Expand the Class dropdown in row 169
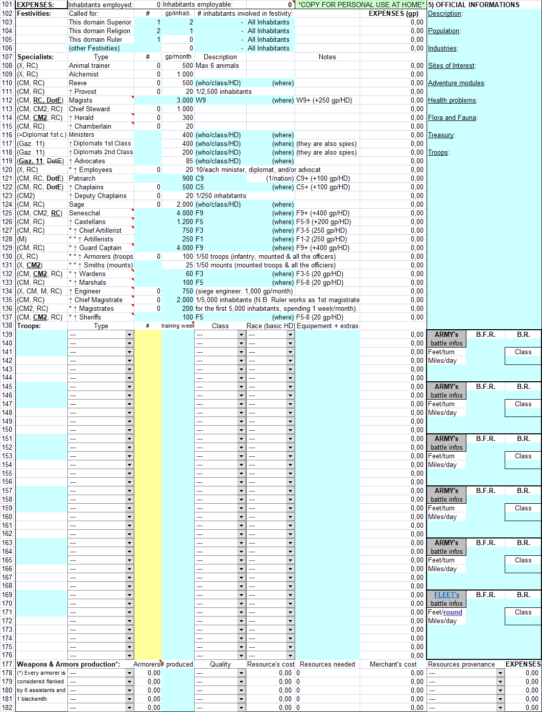The image size is (542, 712). (x=241, y=595)
